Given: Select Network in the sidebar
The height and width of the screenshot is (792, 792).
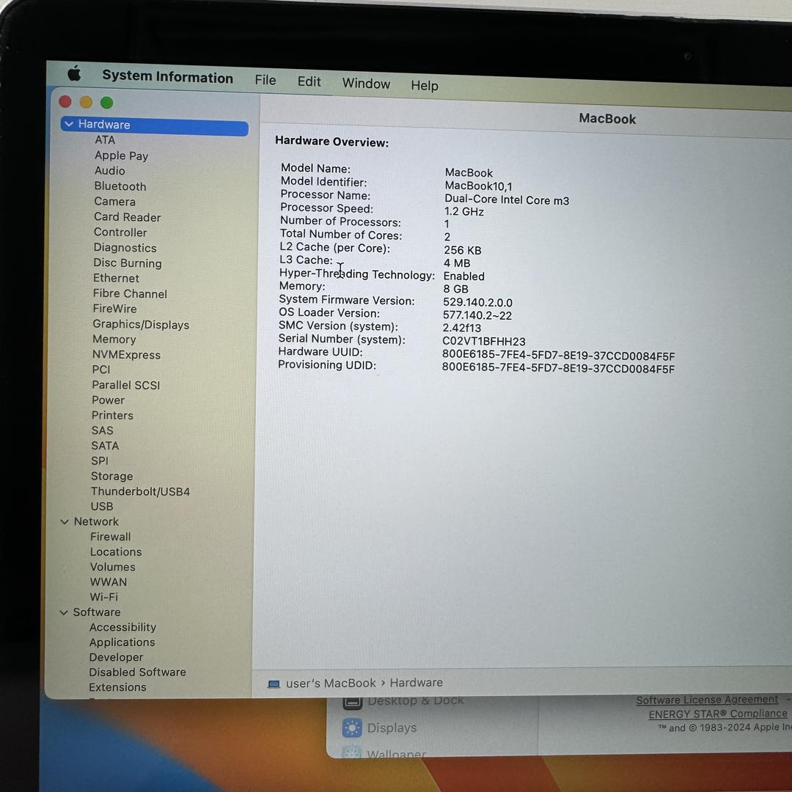Looking at the screenshot, I should [x=96, y=521].
